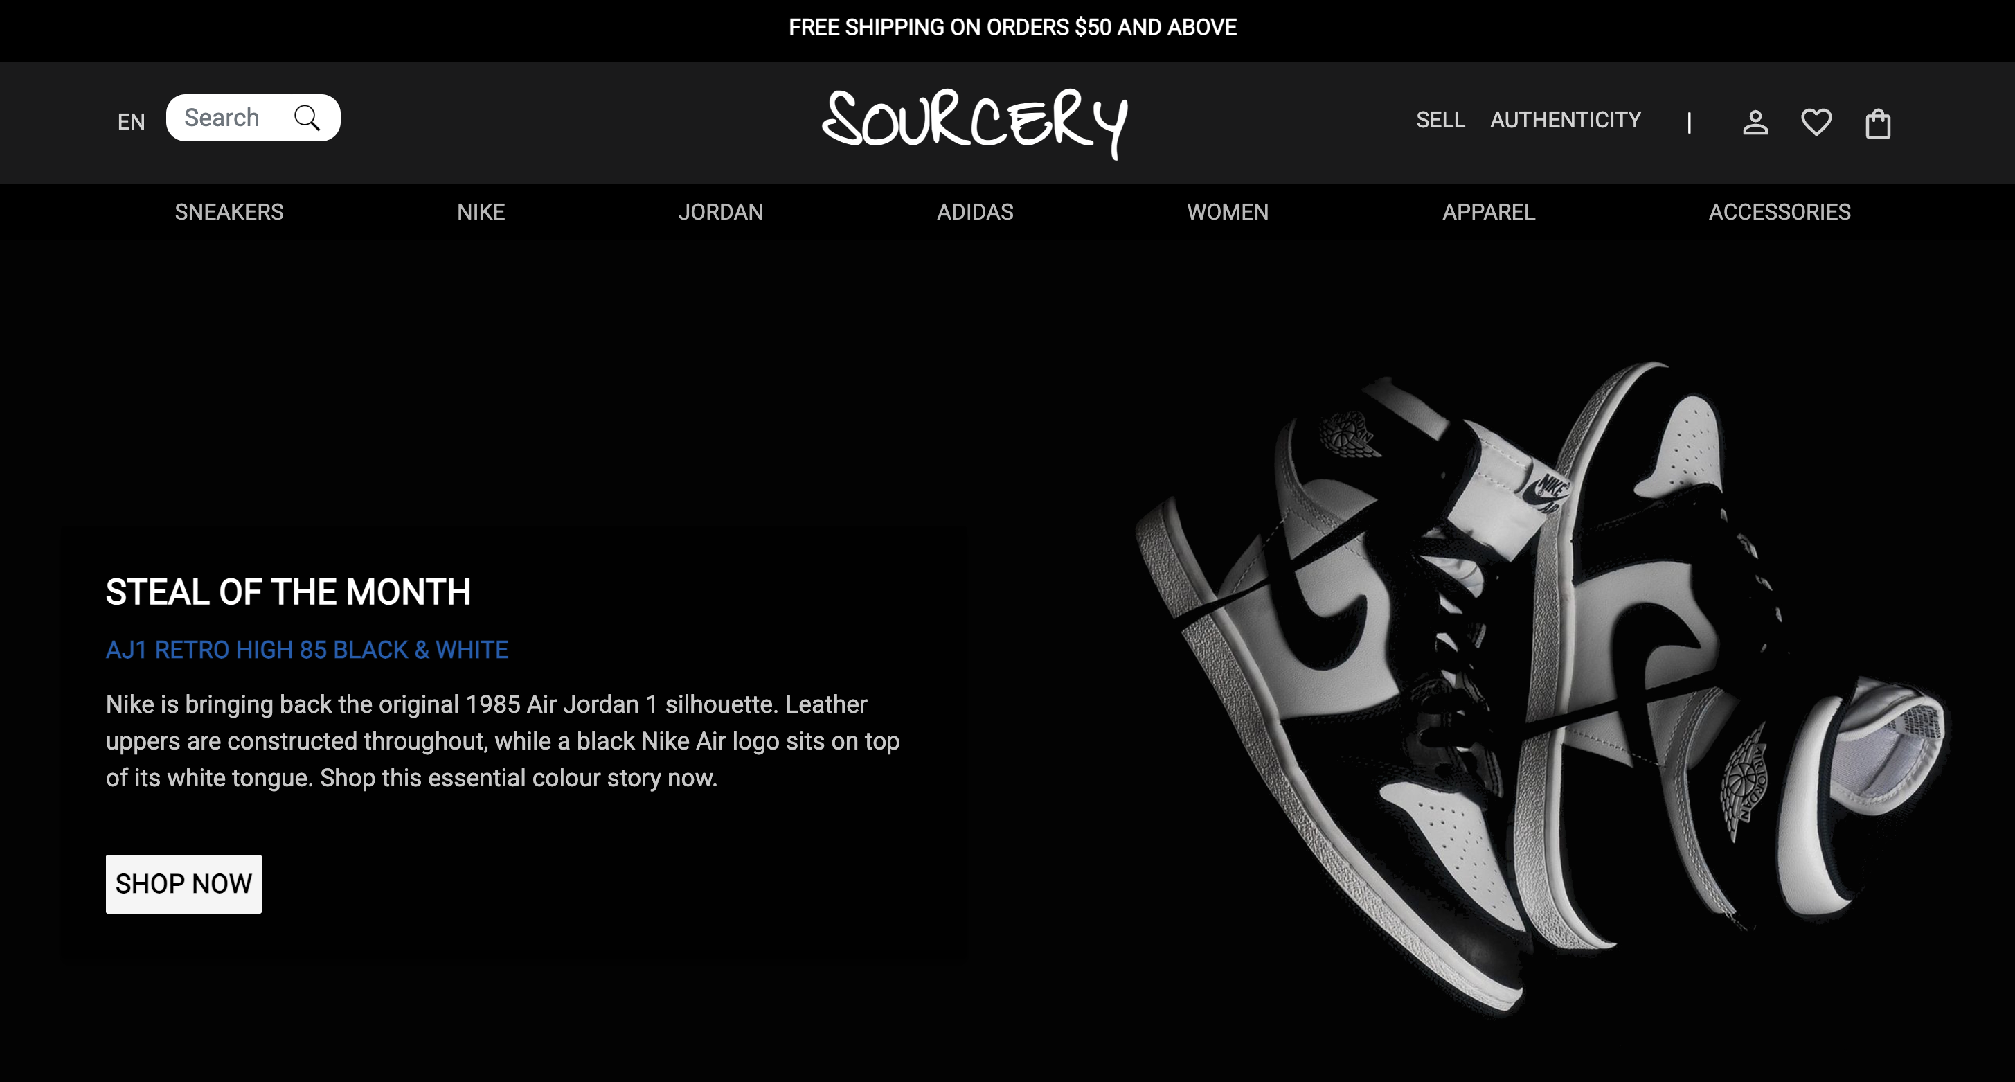Image resolution: width=2015 pixels, height=1082 pixels.
Task: Open the APPAREL menu category
Action: pyautogui.click(x=1489, y=212)
